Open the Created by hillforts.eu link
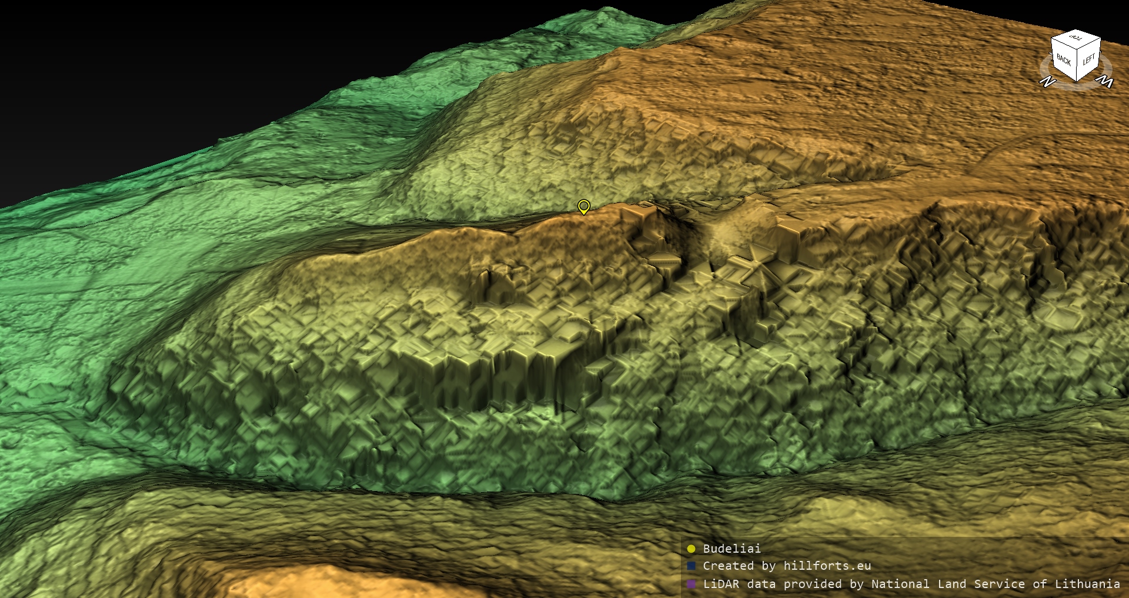This screenshot has width=1129, height=598. click(x=787, y=566)
